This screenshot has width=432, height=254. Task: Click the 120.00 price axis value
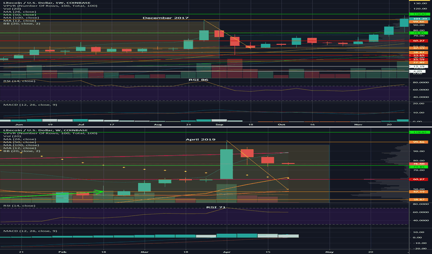point(420,9)
